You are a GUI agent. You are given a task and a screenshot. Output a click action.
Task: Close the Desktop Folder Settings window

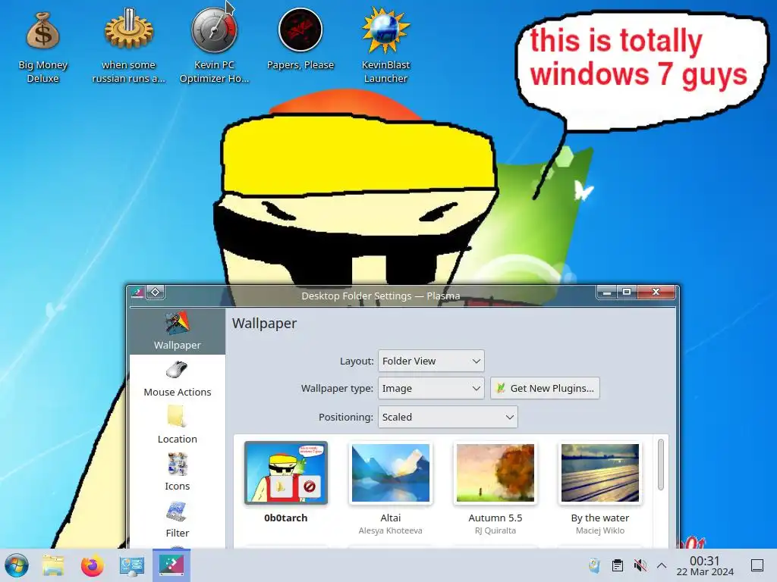[x=656, y=292]
